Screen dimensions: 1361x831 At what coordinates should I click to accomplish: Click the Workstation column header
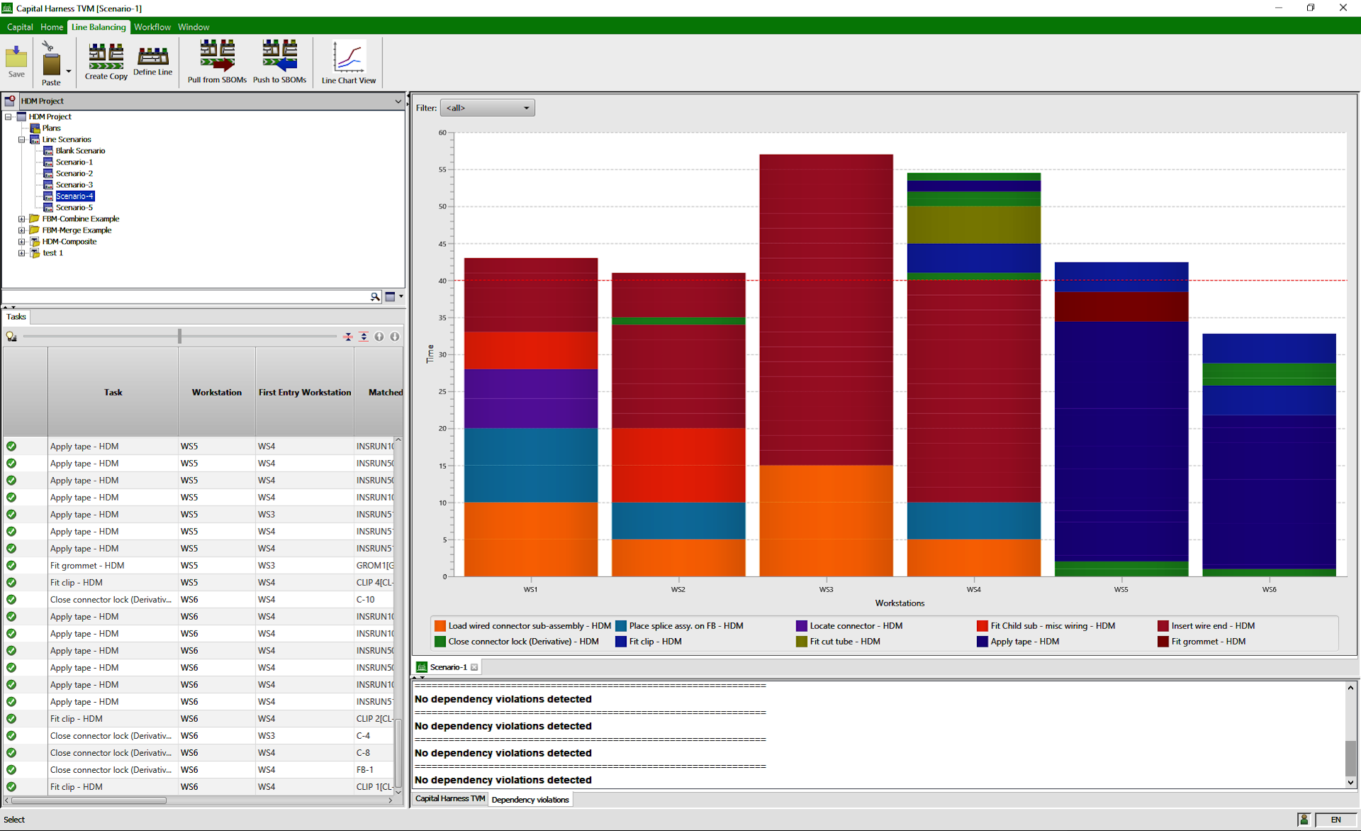click(x=216, y=392)
